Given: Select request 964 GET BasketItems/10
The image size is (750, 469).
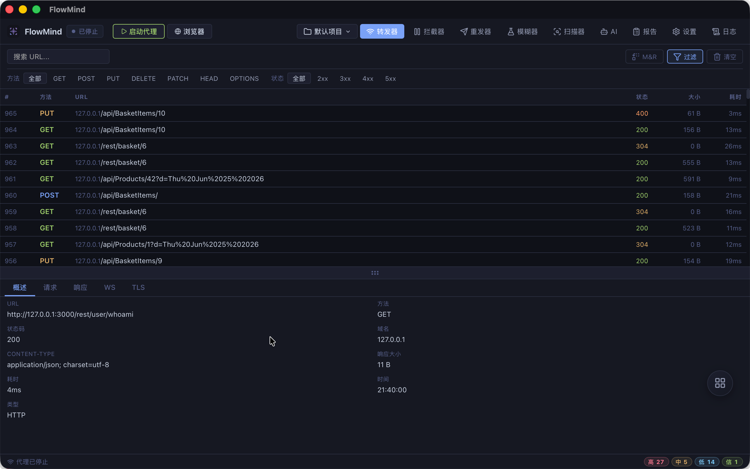Looking at the screenshot, I should [x=373, y=130].
